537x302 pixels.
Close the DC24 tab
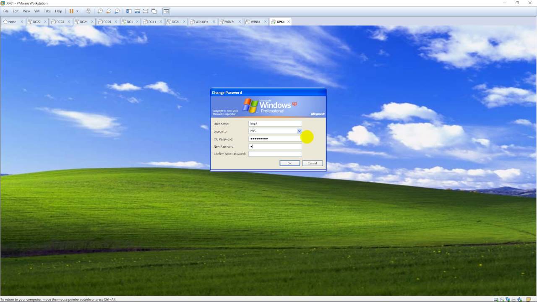coord(92,22)
